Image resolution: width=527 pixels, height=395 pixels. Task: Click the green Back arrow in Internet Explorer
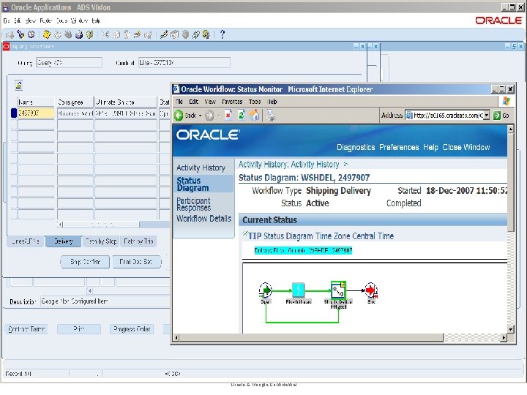point(179,116)
